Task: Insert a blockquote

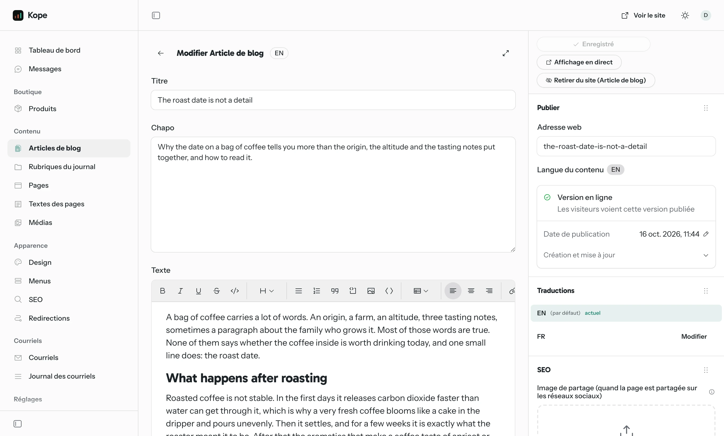Action: point(335,291)
